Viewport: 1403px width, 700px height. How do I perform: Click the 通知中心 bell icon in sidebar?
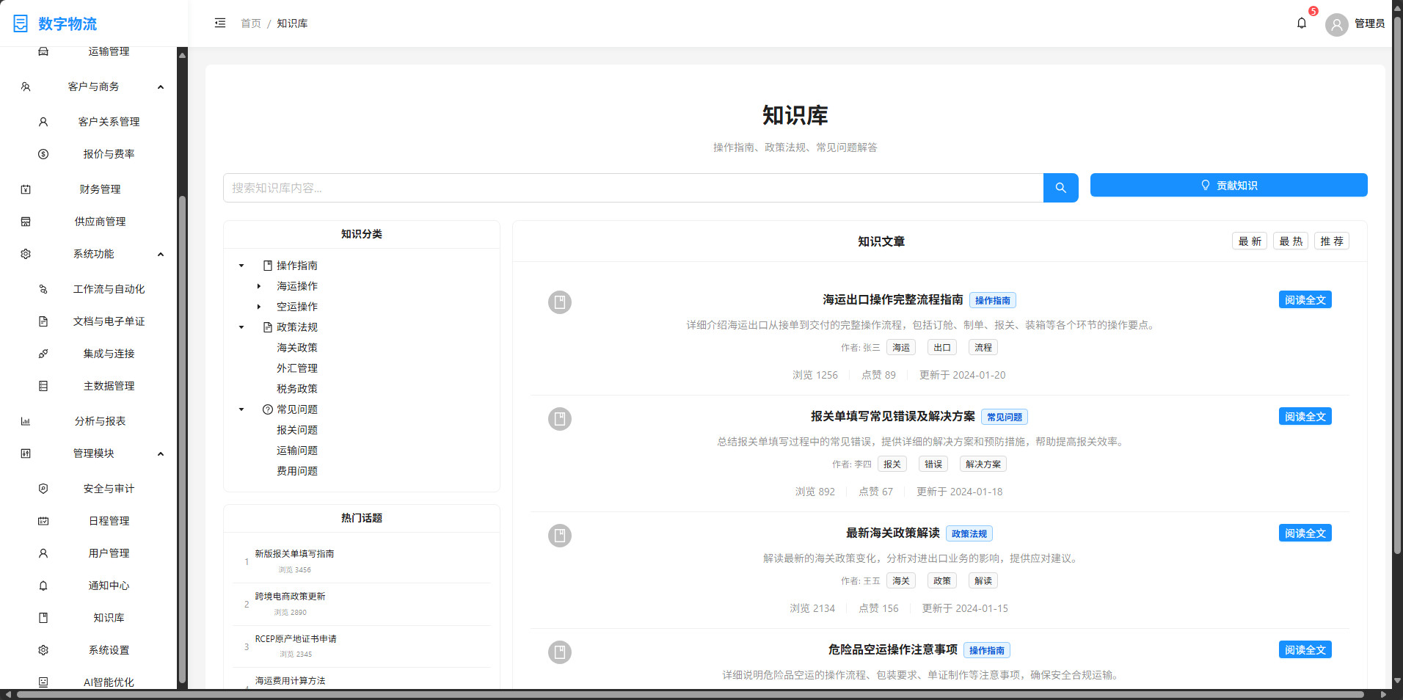pyautogui.click(x=43, y=586)
